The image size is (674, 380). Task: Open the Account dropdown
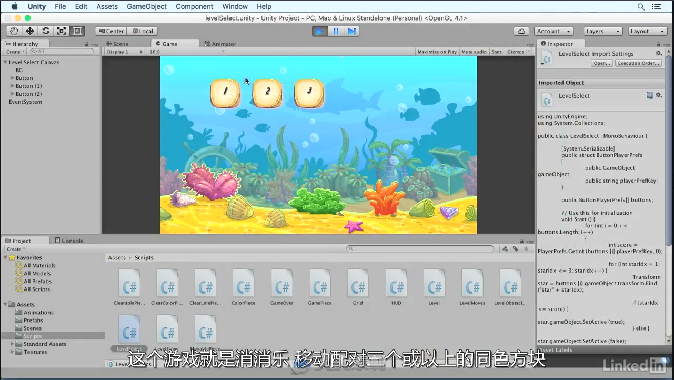tap(554, 31)
